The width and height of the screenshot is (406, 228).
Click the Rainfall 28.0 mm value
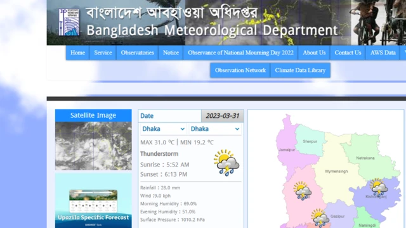(x=160, y=188)
